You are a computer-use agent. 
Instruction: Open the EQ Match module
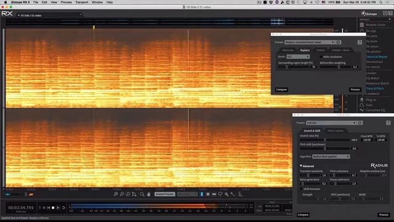click(x=372, y=78)
